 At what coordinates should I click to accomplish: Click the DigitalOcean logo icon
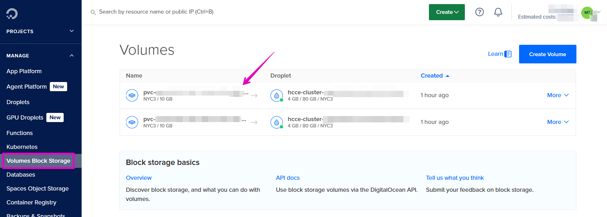click(12, 14)
